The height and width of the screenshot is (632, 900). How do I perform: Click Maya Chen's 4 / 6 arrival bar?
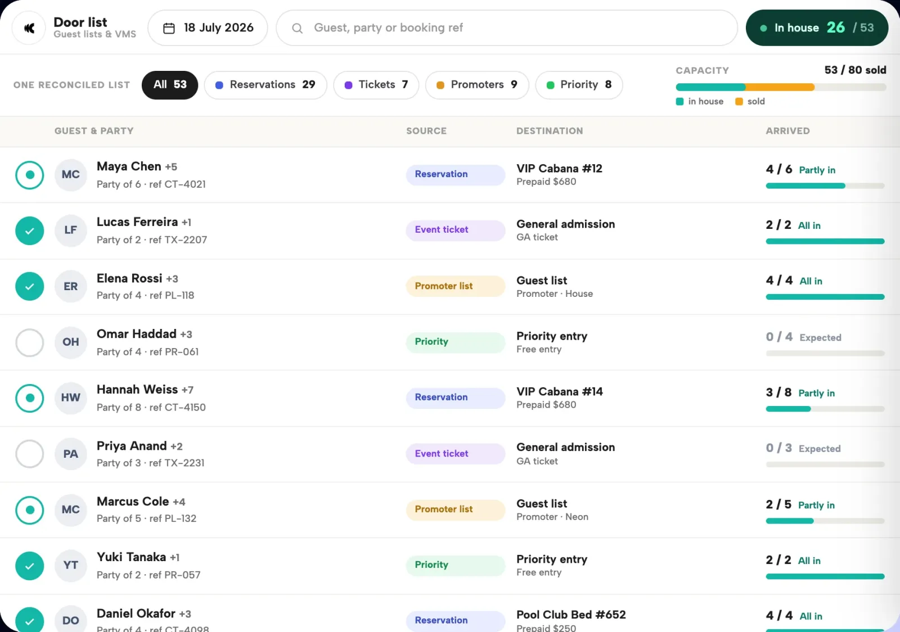pos(825,186)
